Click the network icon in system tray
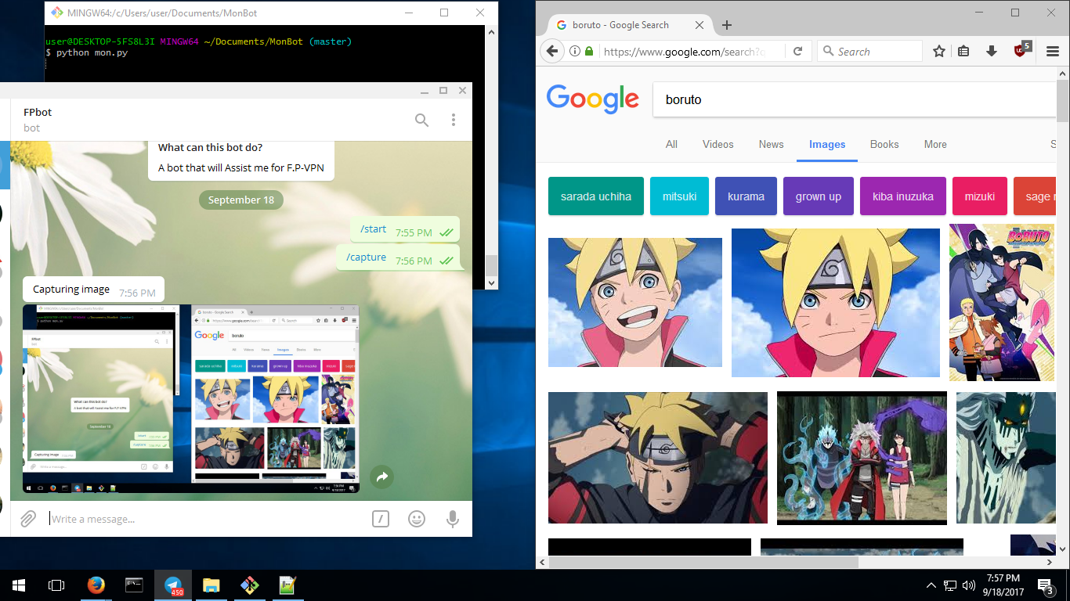 click(950, 585)
